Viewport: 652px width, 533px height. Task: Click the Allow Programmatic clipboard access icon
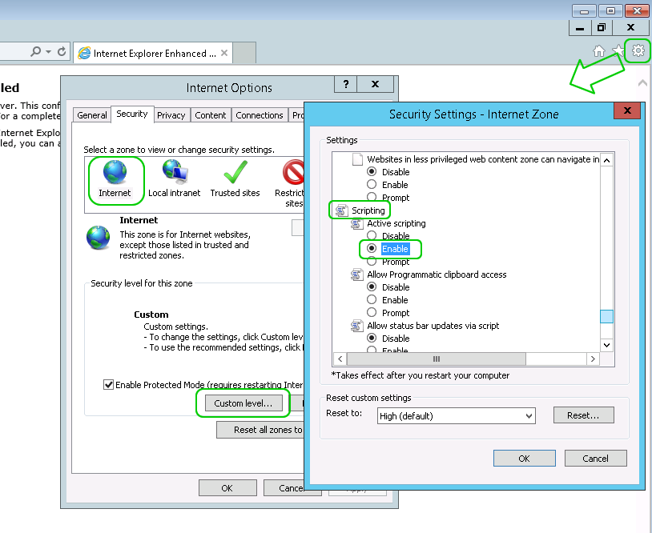[x=356, y=275]
